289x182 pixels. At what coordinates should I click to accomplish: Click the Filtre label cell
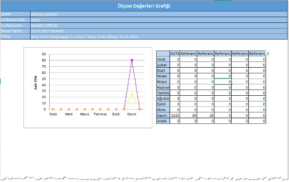point(15,37)
